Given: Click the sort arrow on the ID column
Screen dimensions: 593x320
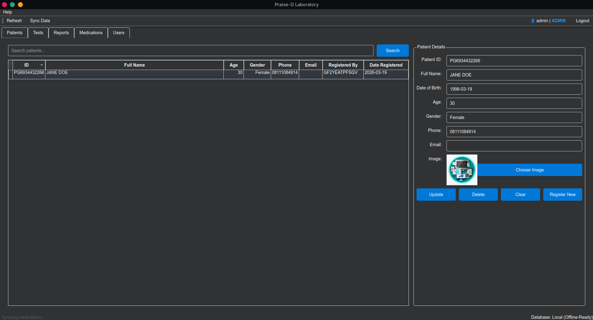Looking at the screenshot, I should 42,65.
